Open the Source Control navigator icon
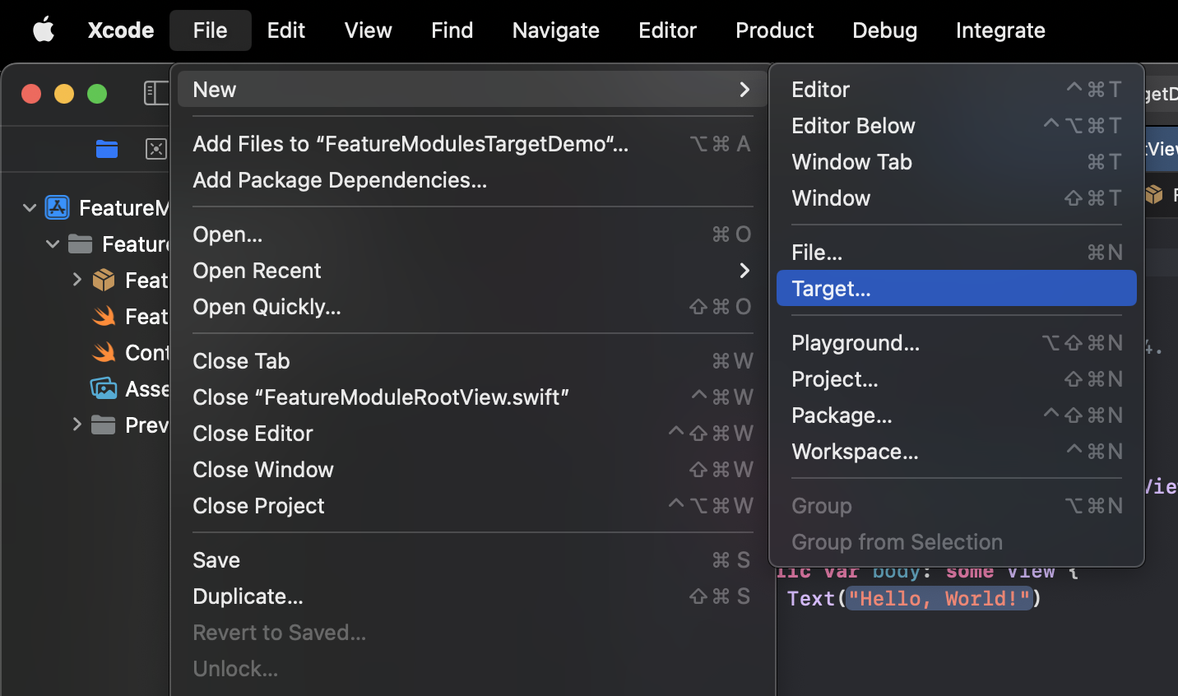Image resolution: width=1178 pixels, height=696 pixels. click(x=155, y=149)
